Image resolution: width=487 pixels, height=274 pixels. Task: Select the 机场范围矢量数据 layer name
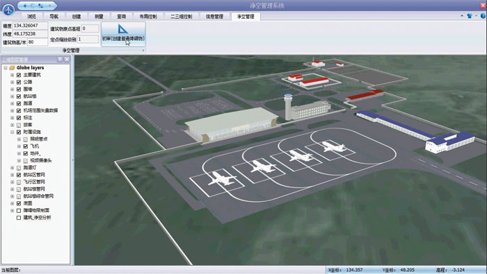point(40,110)
